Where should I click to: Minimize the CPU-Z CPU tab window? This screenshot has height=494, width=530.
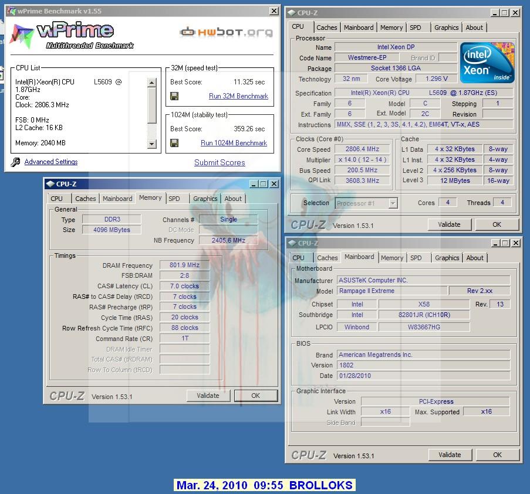(x=495, y=13)
